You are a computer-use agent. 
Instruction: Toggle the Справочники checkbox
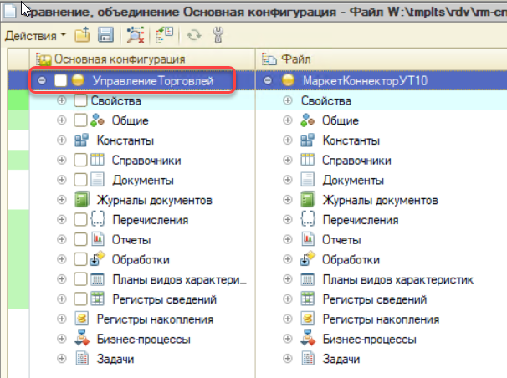(x=80, y=160)
